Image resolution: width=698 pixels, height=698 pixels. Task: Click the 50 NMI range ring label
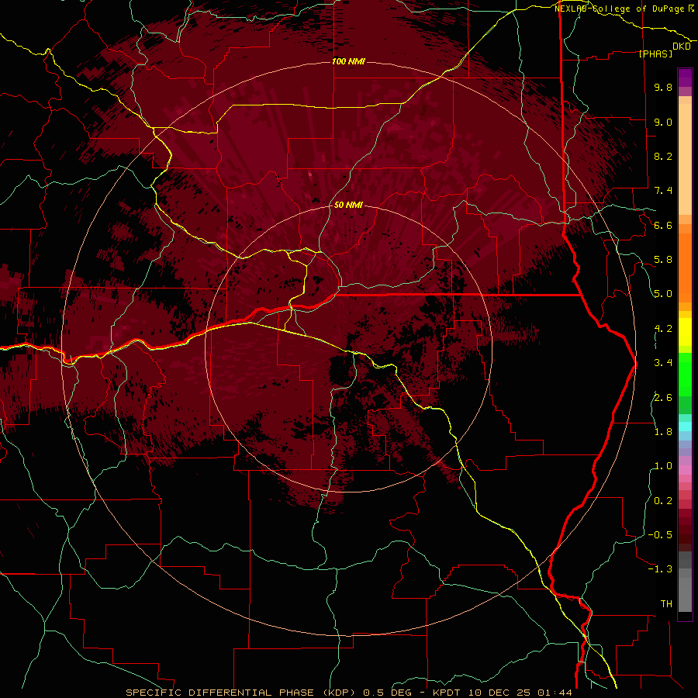click(348, 205)
